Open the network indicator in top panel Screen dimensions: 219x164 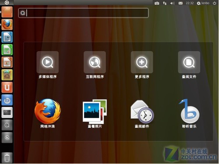(x=165, y=3)
